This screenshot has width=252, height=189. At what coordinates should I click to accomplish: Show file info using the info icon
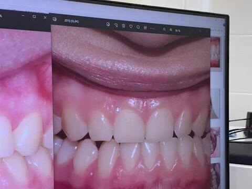[x=138, y=27]
